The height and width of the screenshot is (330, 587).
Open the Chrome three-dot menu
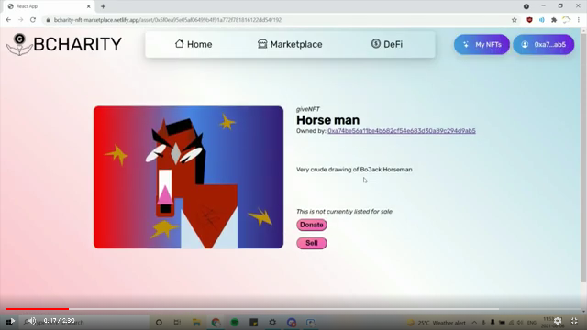pyautogui.click(x=578, y=20)
